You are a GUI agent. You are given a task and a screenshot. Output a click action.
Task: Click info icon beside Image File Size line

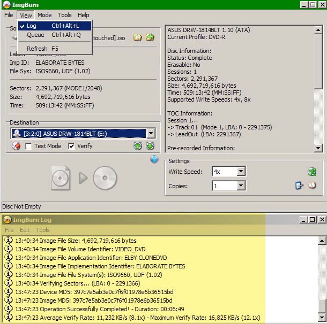pos(9,240)
